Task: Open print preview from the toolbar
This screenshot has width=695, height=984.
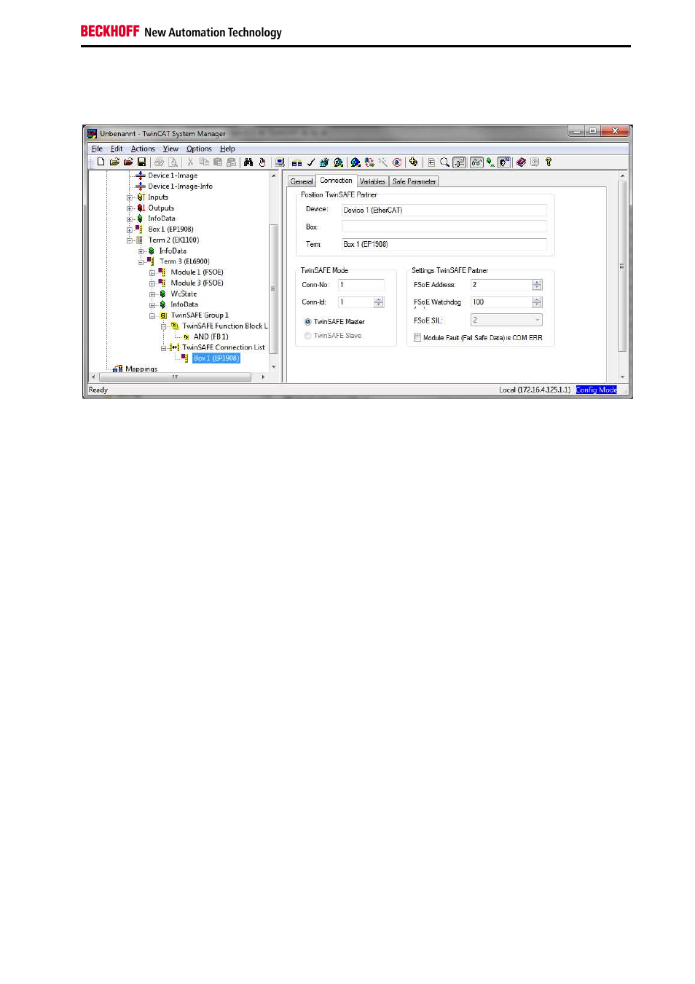Action: tap(173, 162)
